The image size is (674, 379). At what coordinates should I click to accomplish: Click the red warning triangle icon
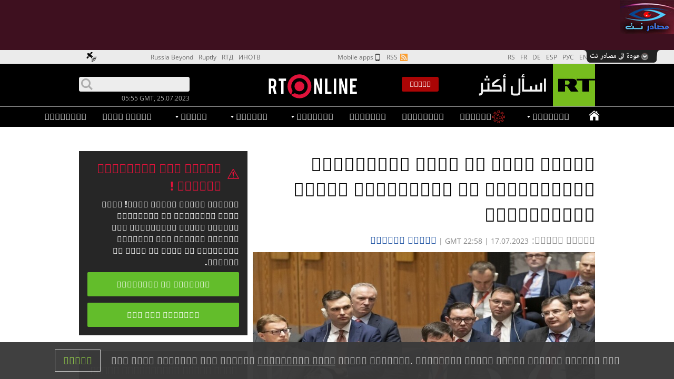click(x=233, y=174)
